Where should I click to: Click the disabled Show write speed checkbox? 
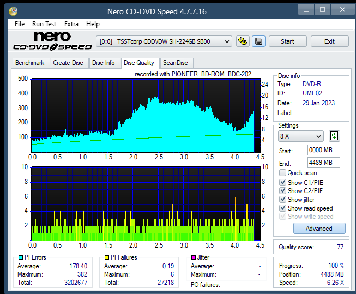[282, 217]
